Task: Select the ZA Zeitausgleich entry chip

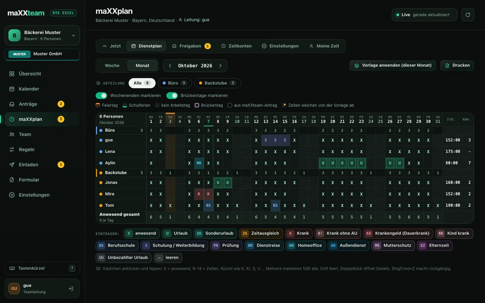Action: [x=261, y=233]
